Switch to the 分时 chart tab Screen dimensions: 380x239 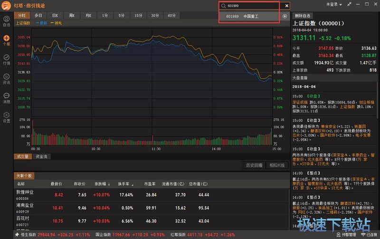22,16
